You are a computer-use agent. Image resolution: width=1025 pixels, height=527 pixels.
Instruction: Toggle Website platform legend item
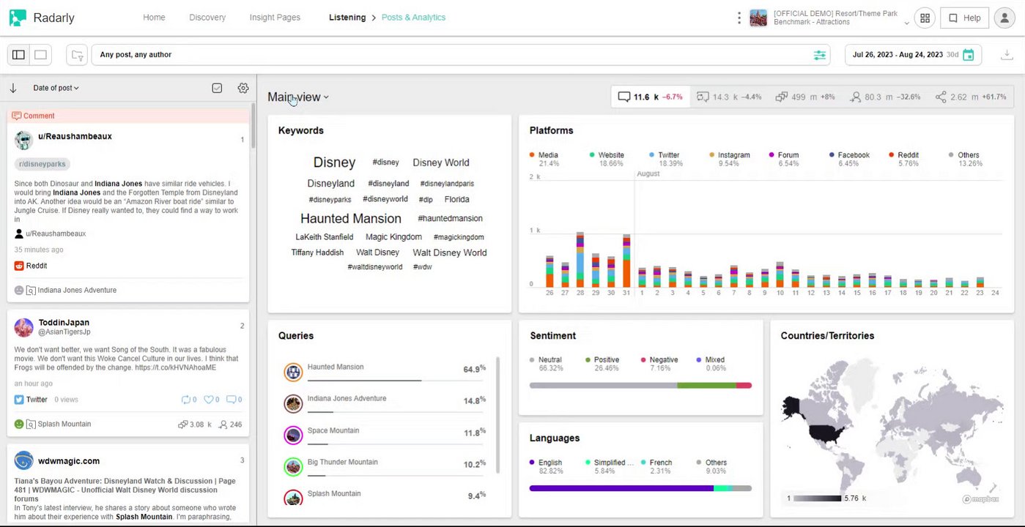tap(607, 159)
